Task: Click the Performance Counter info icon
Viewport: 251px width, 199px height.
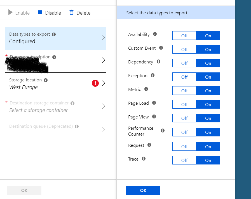Action: pos(163,131)
